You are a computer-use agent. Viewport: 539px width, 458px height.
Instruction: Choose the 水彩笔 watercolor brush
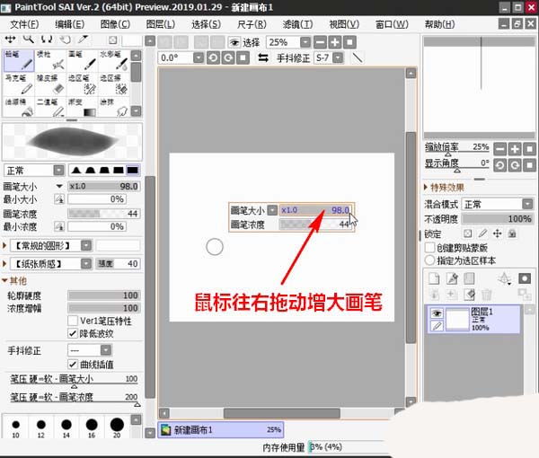tap(114, 60)
